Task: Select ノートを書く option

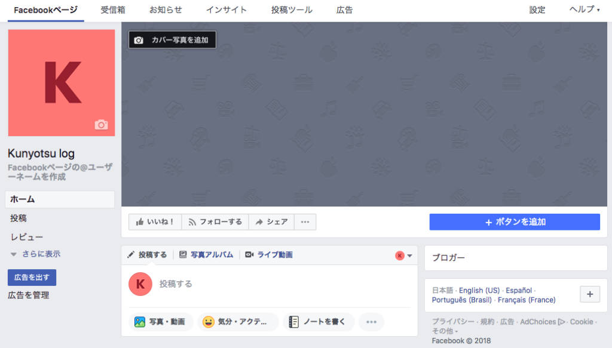Action: [318, 322]
